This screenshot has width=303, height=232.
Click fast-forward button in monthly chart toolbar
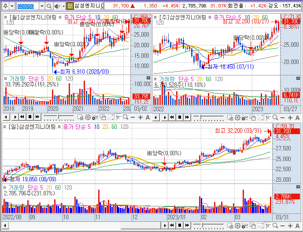point(37,117)
